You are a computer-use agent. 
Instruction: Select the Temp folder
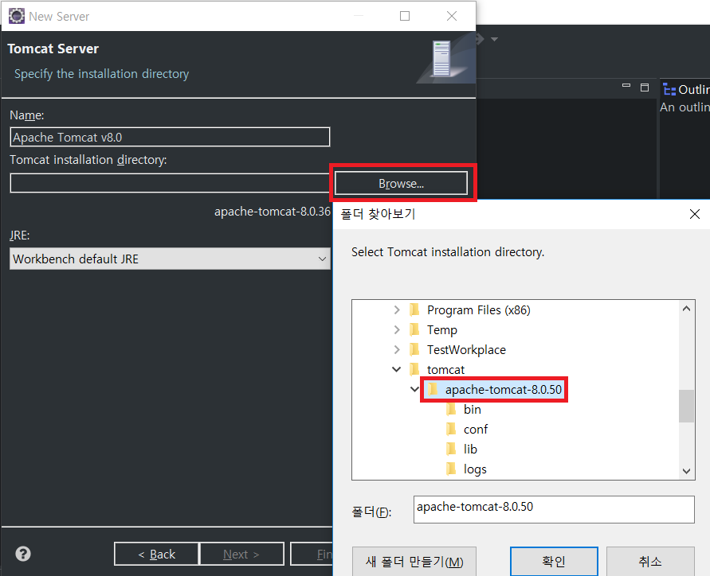442,329
